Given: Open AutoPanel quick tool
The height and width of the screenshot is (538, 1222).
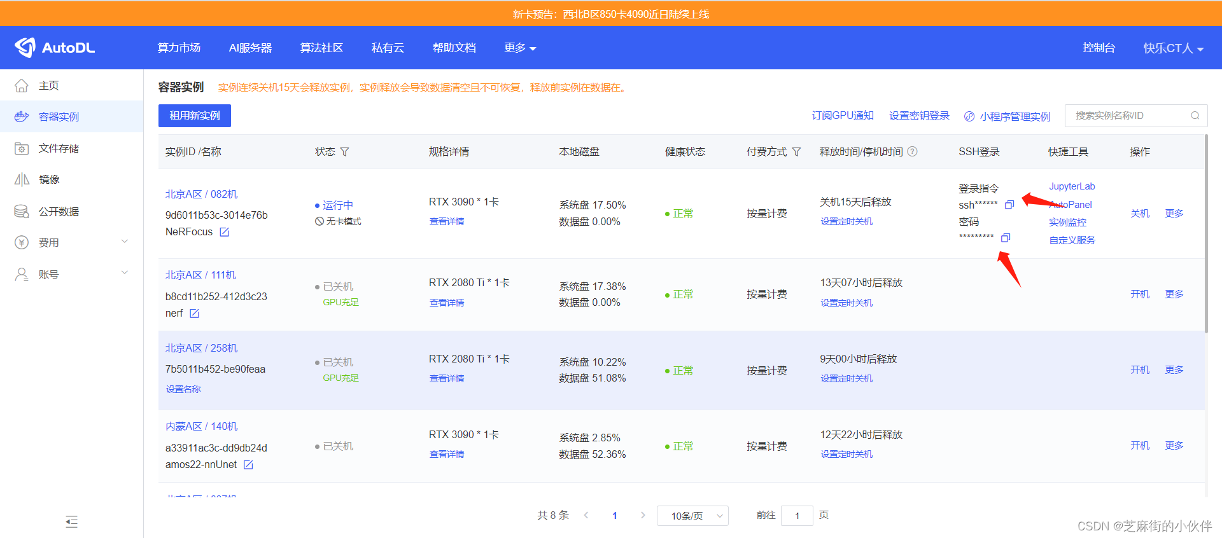Looking at the screenshot, I should click(1071, 204).
